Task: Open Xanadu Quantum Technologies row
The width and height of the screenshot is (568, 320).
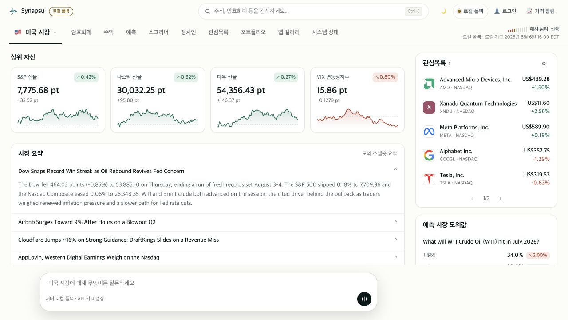Action: click(486, 107)
